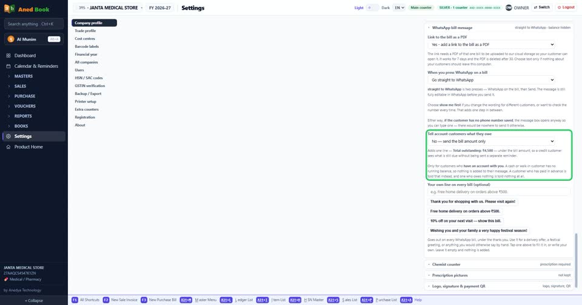Click the OWNER user avatar icon
582x305 pixels.
509,7
